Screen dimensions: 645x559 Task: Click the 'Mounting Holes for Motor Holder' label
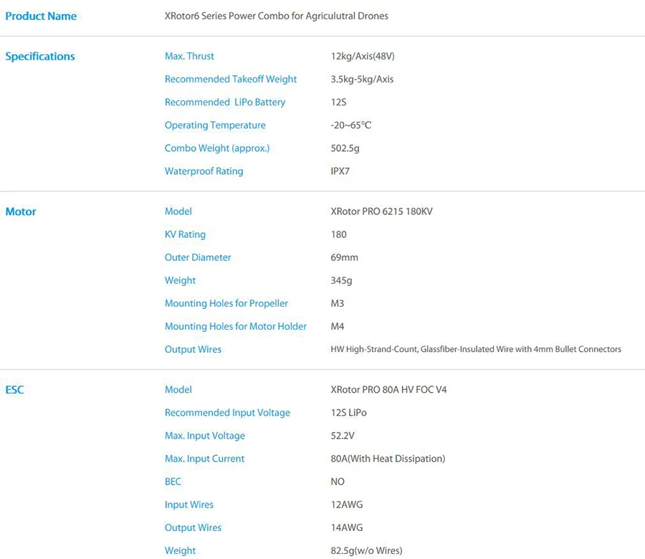(236, 327)
